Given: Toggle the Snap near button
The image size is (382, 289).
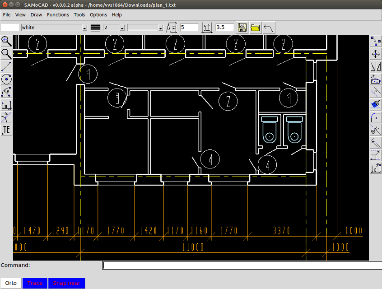Looking at the screenshot, I should tap(66, 283).
